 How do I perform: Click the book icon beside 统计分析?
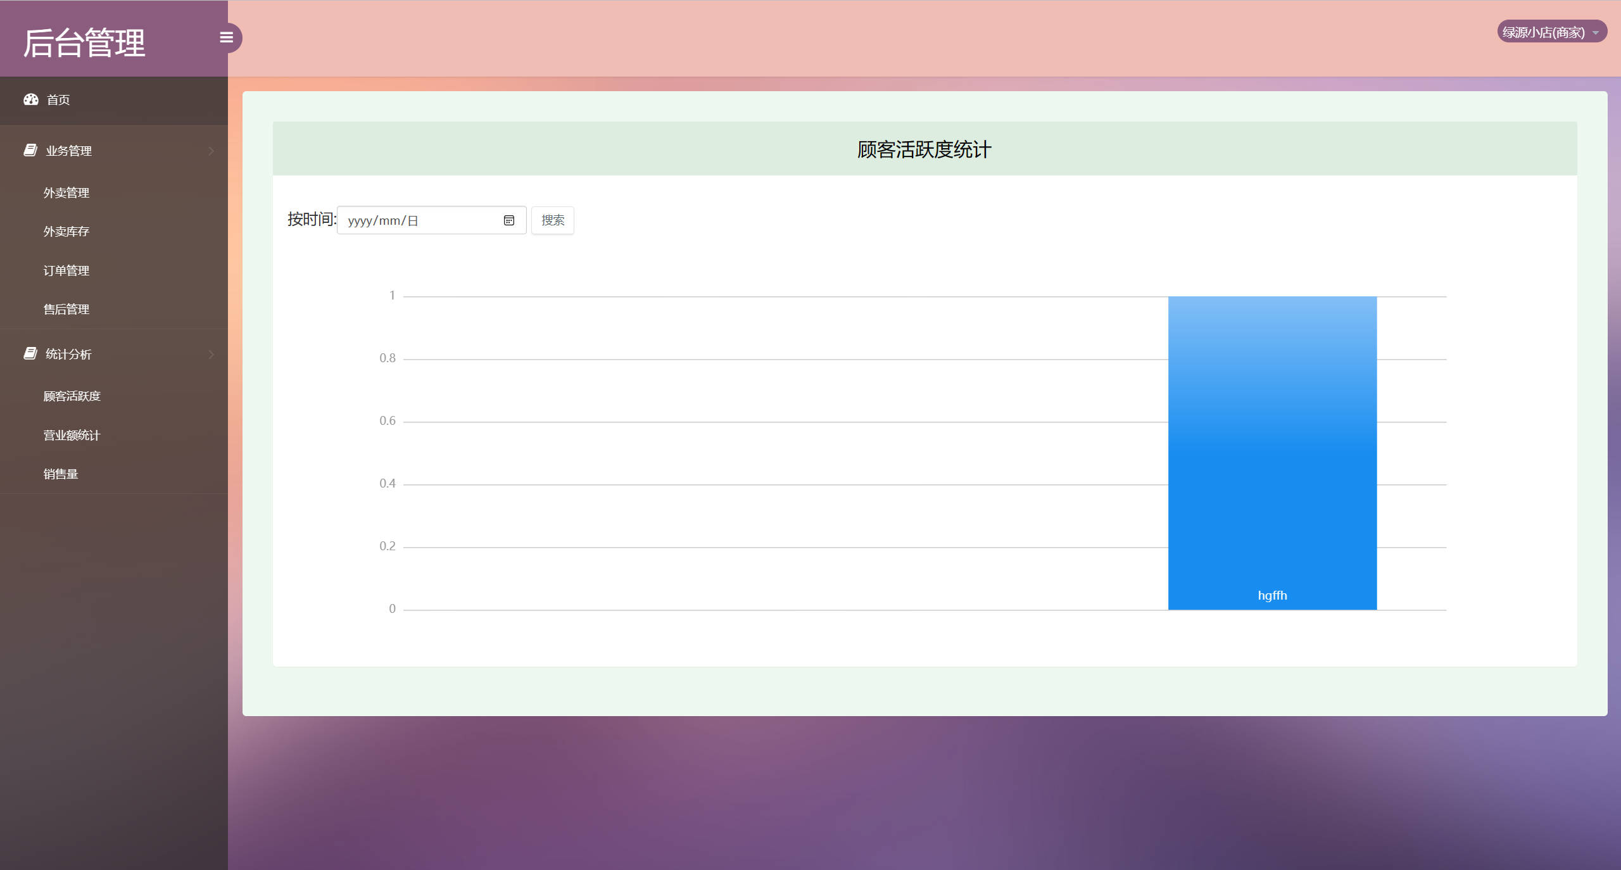(30, 353)
